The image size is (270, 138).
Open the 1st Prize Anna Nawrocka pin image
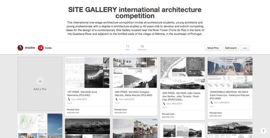pyautogui.click(x=87, y=73)
